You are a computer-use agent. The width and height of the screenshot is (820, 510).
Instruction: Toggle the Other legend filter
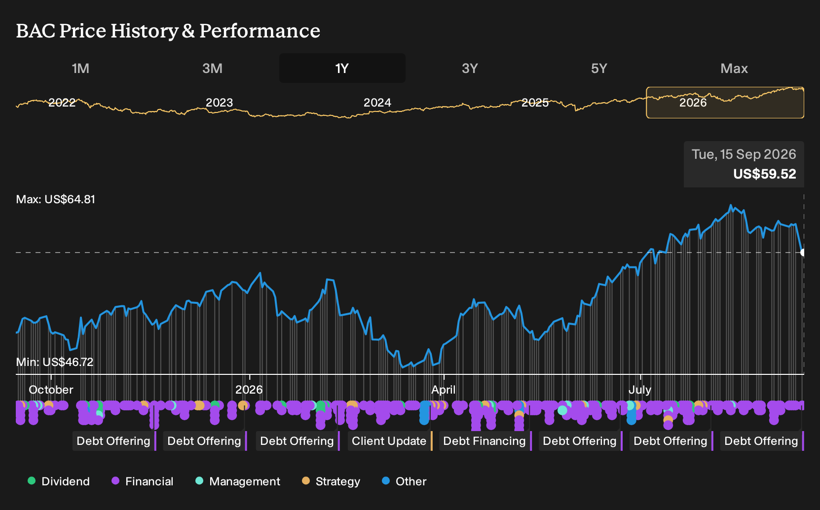pos(404,481)
